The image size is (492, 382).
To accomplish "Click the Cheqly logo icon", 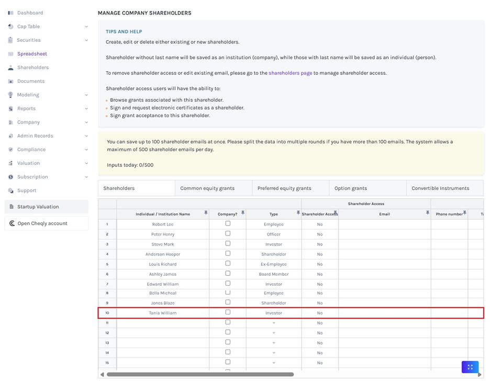I will [12, 223].
